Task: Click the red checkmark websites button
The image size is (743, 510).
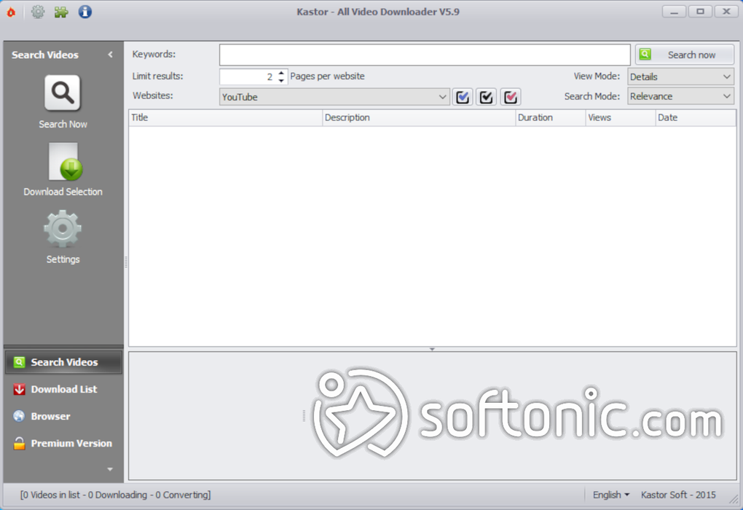Action: (511, 97)
